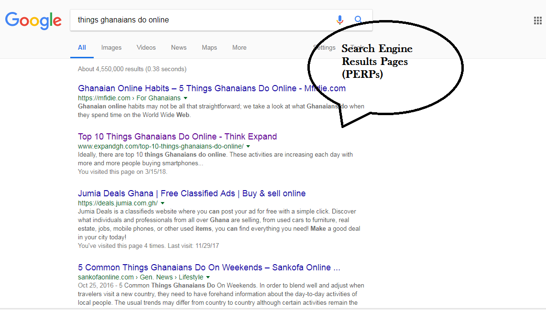Open the More search menu
546x310 pixels.
tap(239, 47)
